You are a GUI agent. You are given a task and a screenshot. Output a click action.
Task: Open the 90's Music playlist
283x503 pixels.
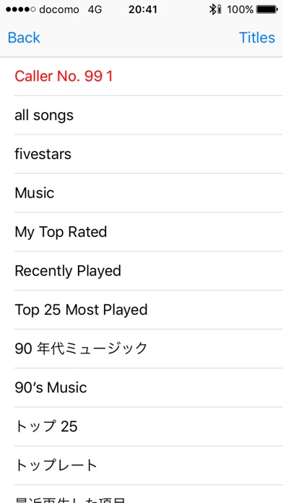141,387
